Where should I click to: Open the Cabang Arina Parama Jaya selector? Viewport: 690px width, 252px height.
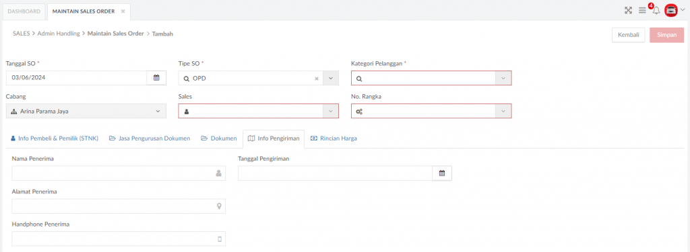tap(86, 112)
